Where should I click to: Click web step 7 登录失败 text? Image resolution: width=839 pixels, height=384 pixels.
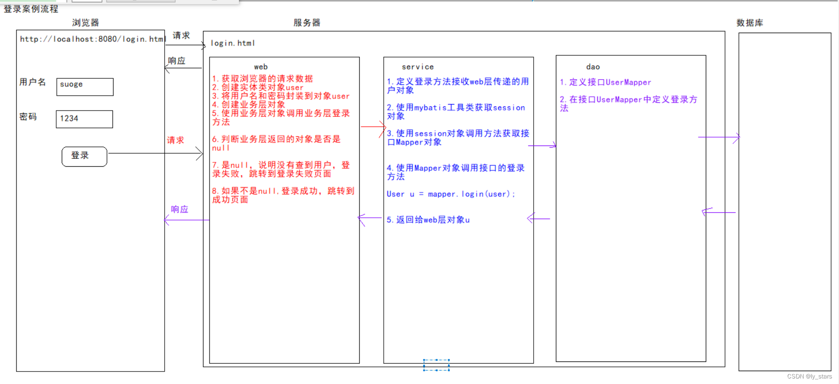[x=281, y=169]
